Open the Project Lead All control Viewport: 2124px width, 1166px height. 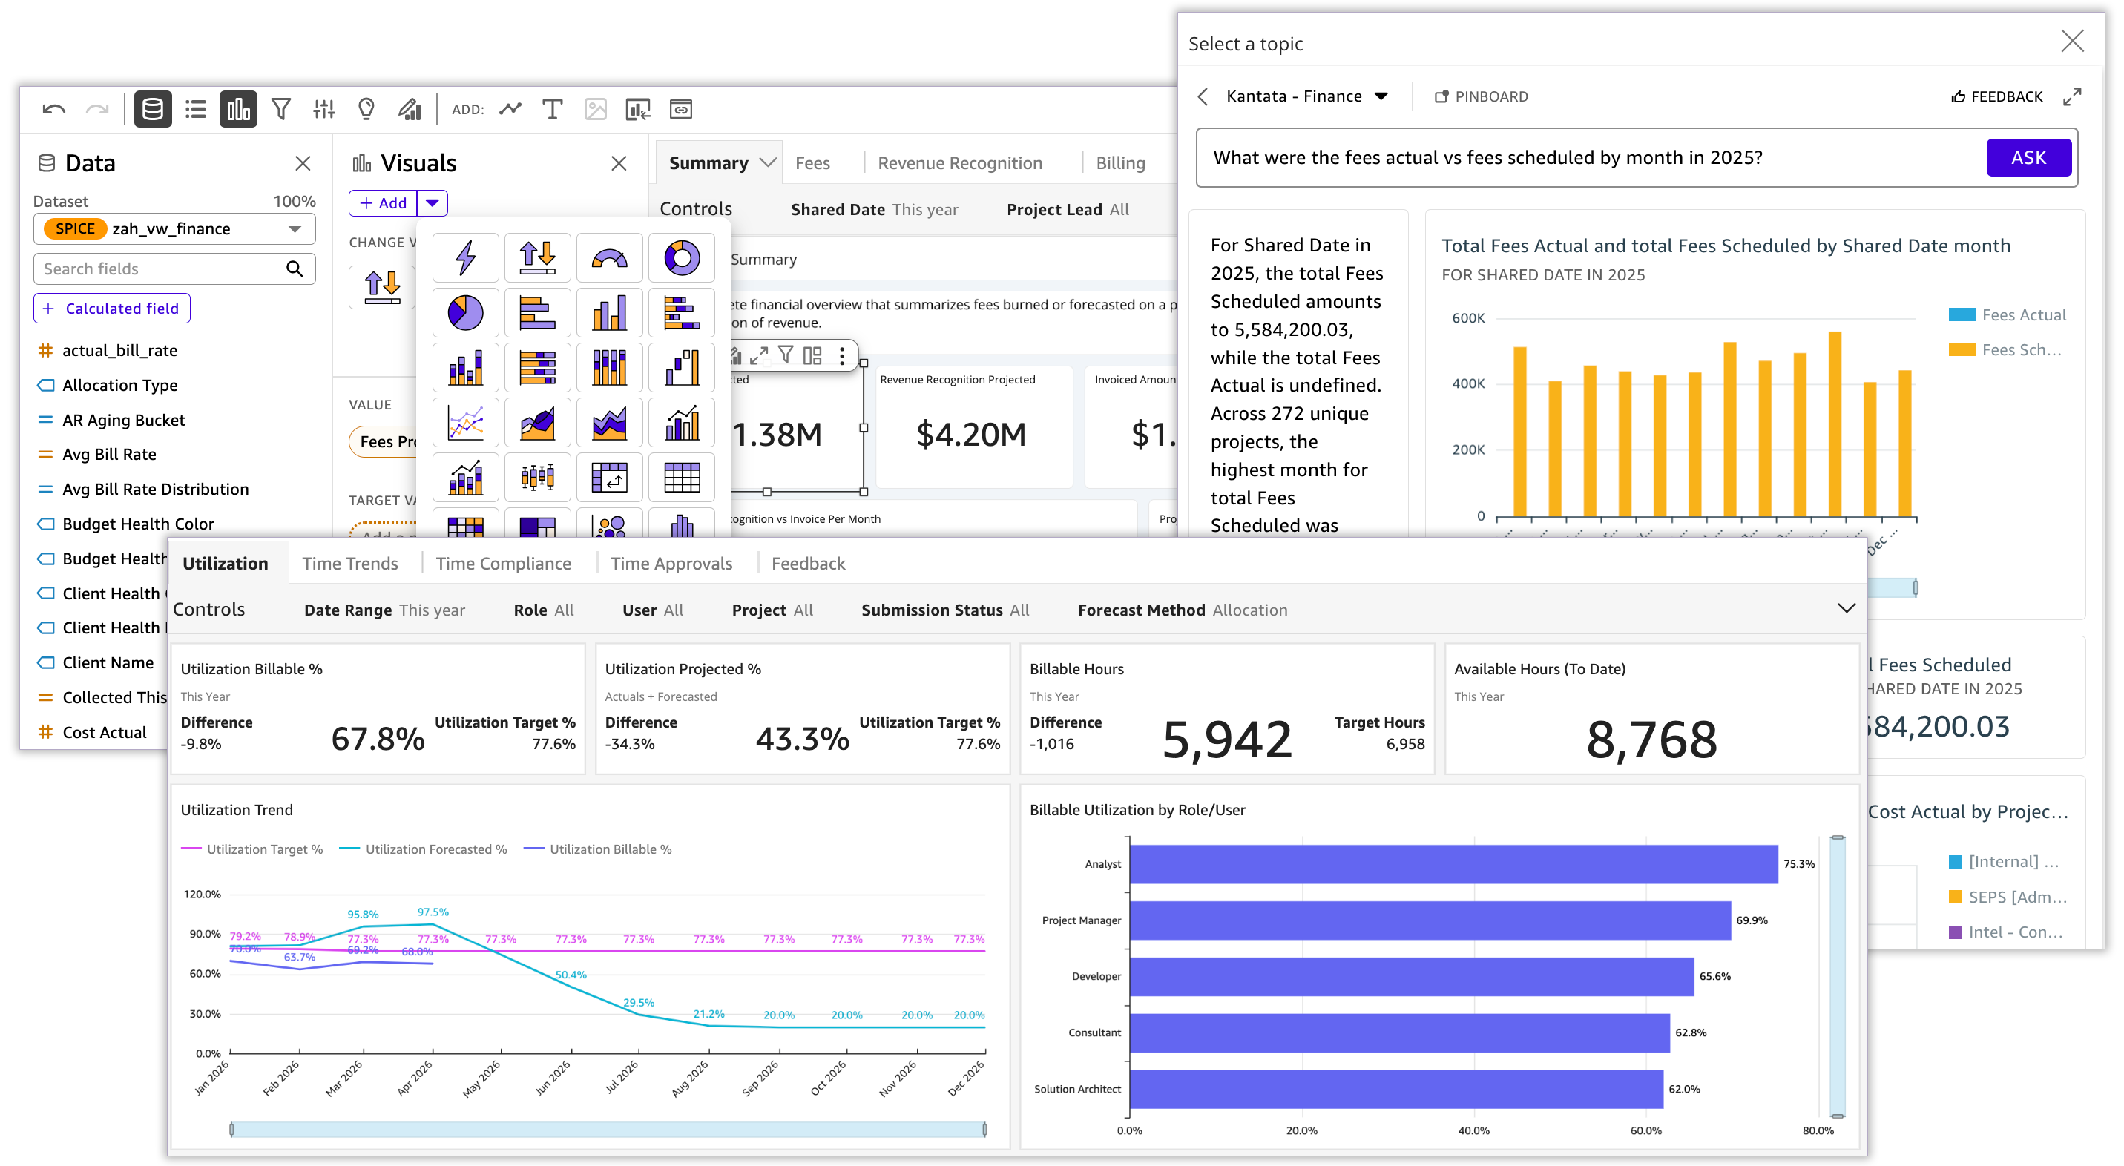(1067, 209)
